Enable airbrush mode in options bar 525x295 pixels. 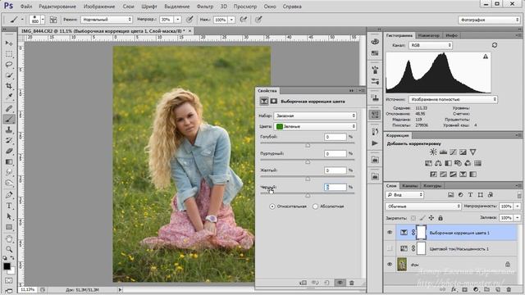244,20
